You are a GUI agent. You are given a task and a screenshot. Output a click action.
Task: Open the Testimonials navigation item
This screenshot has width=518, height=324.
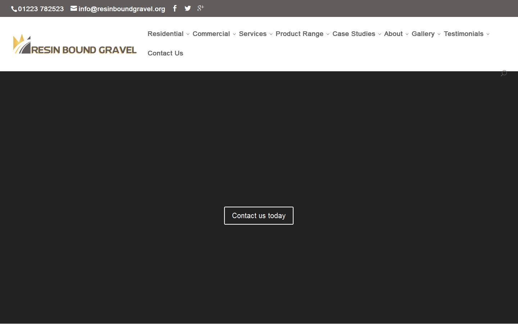click(x=464, y=33)
